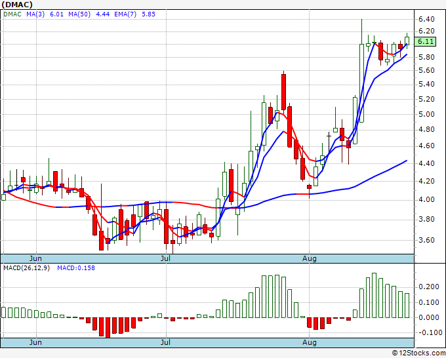This screenshot has height=358, width=446.
Task: Click the 5.60 price axis label
Action: (x=426, y=70)
